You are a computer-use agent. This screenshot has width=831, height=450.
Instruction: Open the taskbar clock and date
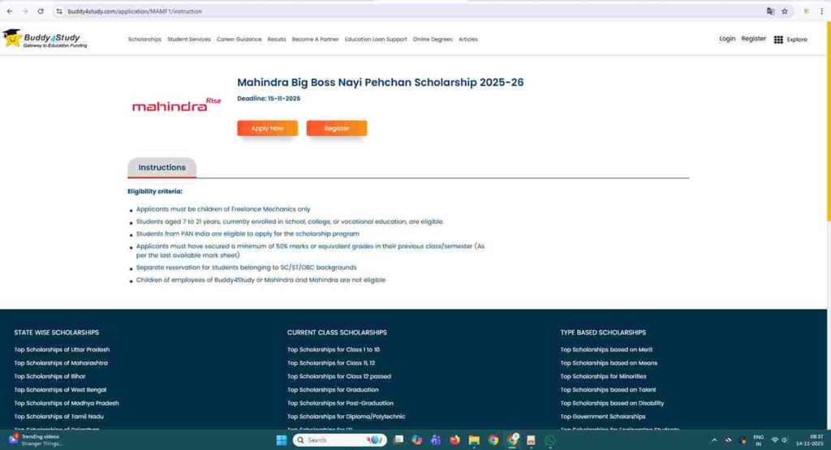click(810, 440)
